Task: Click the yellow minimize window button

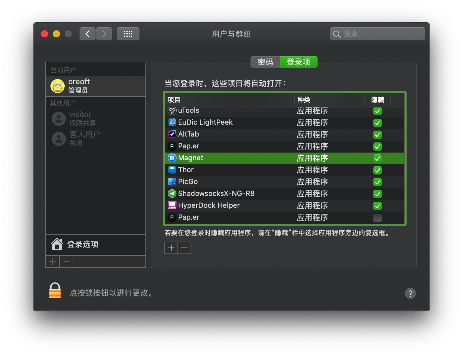Action: 56,34
